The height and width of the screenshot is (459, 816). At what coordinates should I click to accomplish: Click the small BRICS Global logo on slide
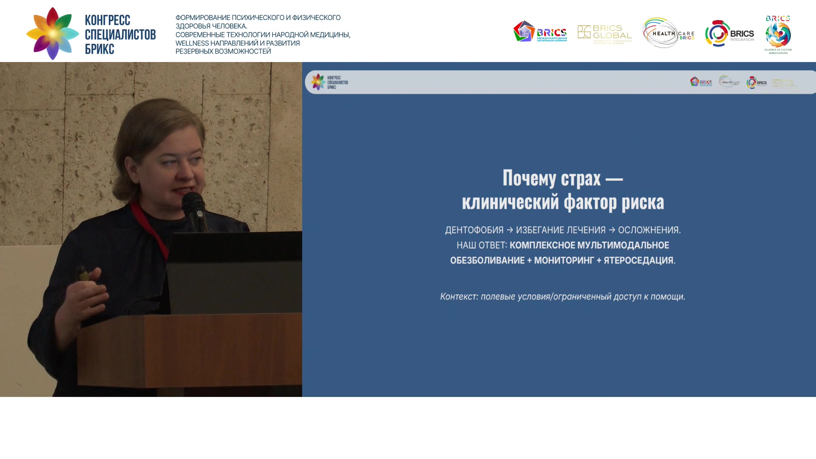(785, 83)
